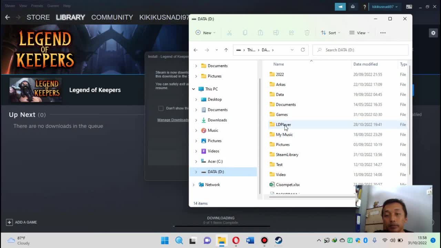
Task: Click the Search DATA (D:) field
Action: click(360, 50)
